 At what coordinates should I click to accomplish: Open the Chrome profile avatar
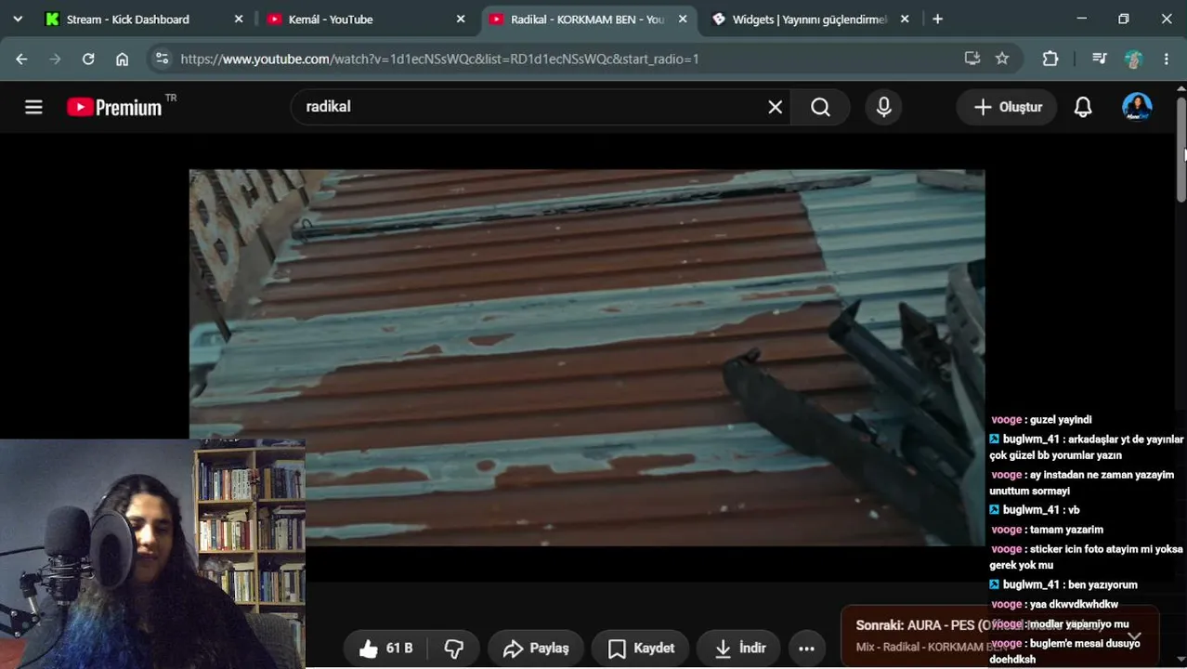click(x=1133, y=59)
